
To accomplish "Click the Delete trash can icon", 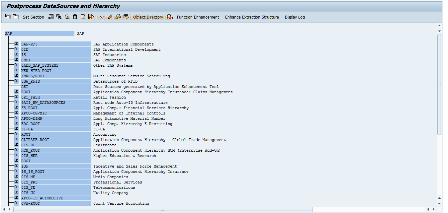I will click(75, 17).
